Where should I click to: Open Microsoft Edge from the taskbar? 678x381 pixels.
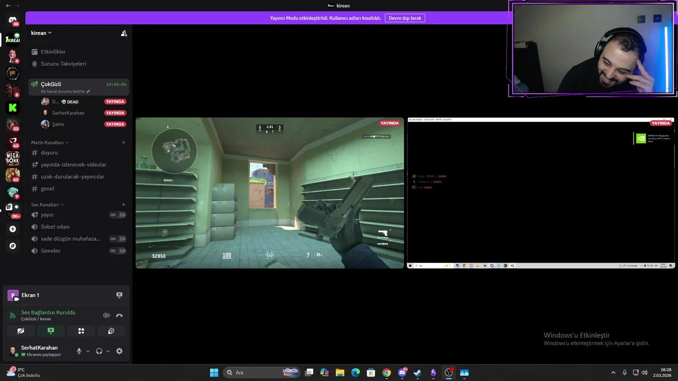[355, 373]
